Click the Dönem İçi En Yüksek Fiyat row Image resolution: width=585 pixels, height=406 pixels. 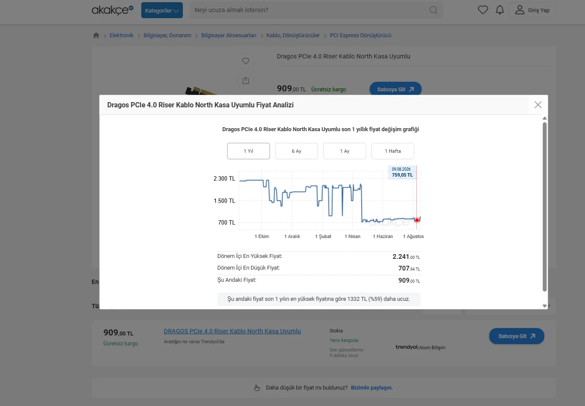coord(318,257)
